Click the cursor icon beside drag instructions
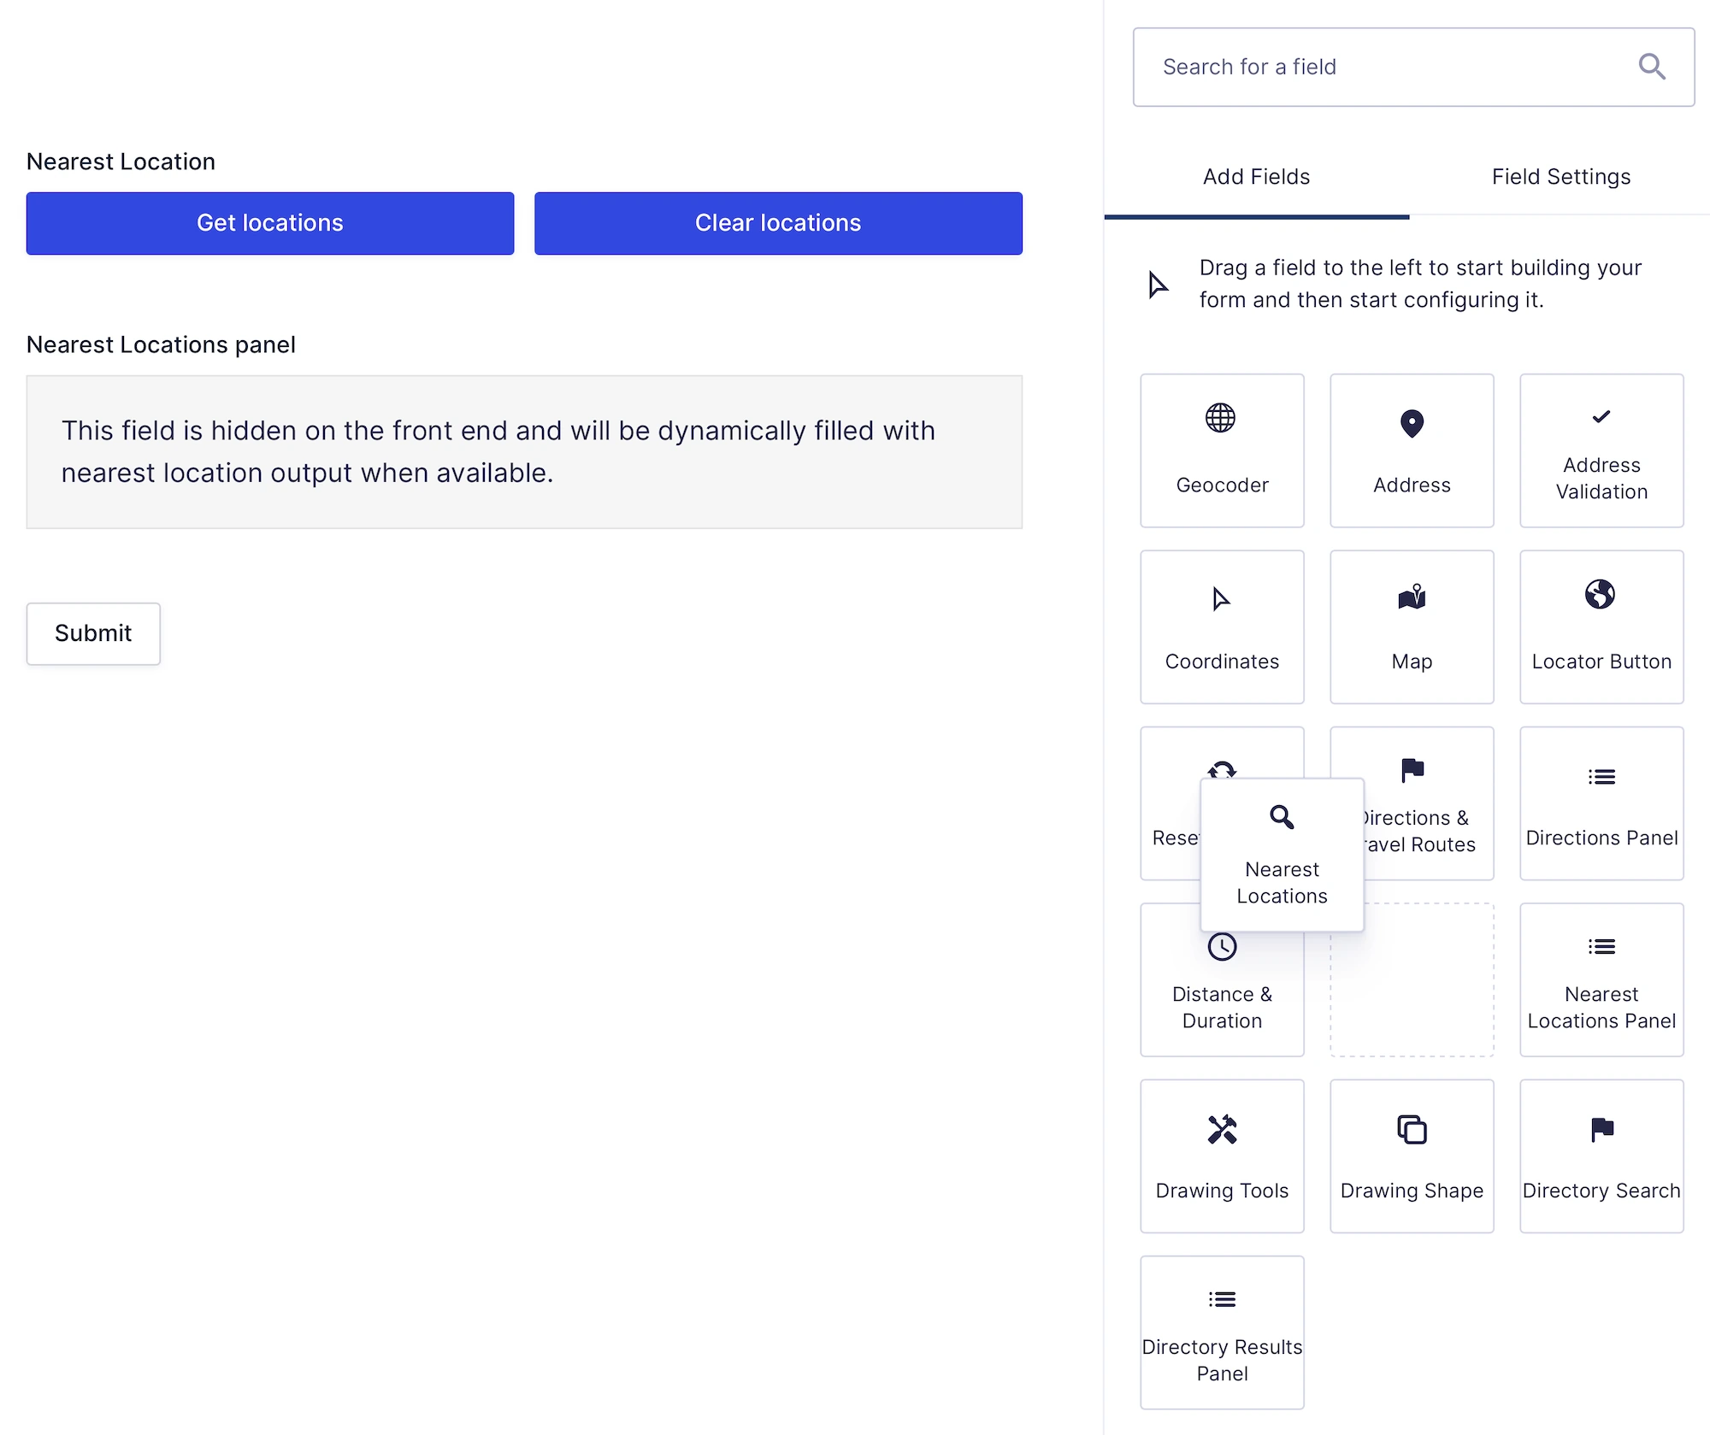Viewport: 1710px width, 1435px height. click(x=1158, y=285)
